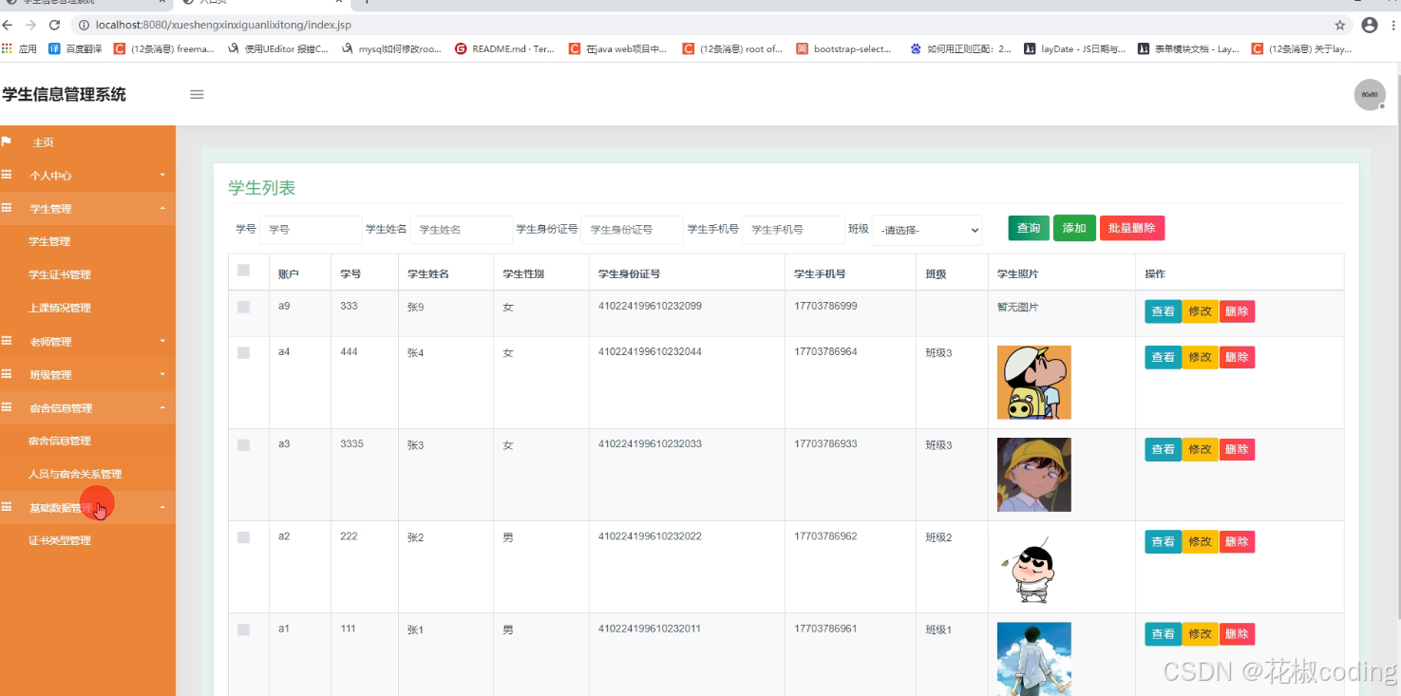Open the 百度翻译 bookmark

75,48
